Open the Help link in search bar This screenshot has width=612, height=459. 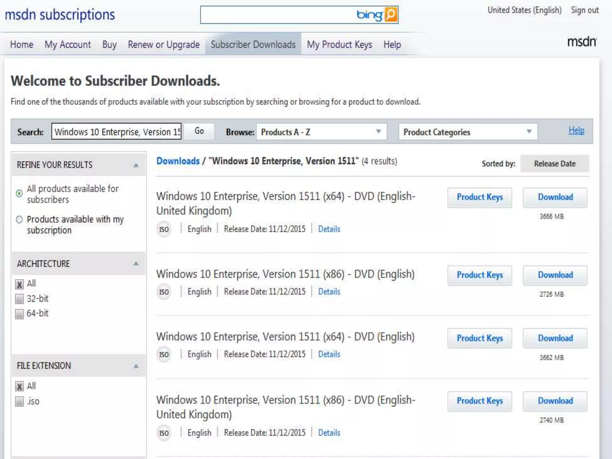576,130
